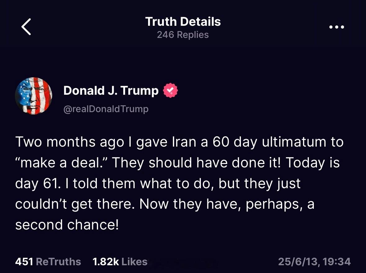The height and width of the screenshot is (273, 366).
Task: Open the three-dot more options menu
Action: click(x=337, y=27)
